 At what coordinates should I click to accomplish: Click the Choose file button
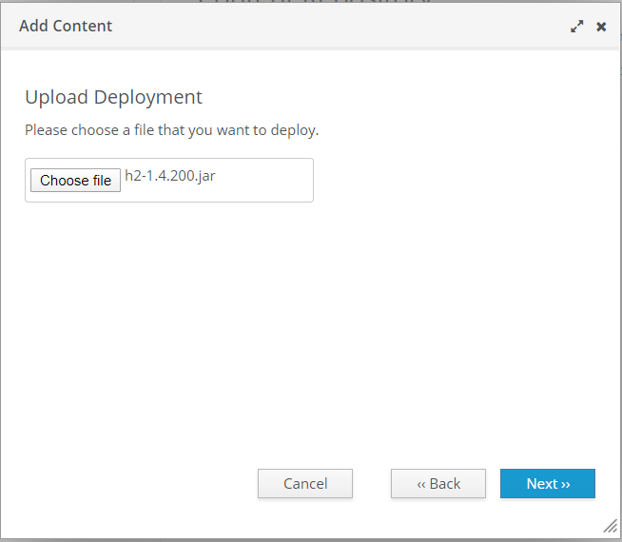[76, 181]
